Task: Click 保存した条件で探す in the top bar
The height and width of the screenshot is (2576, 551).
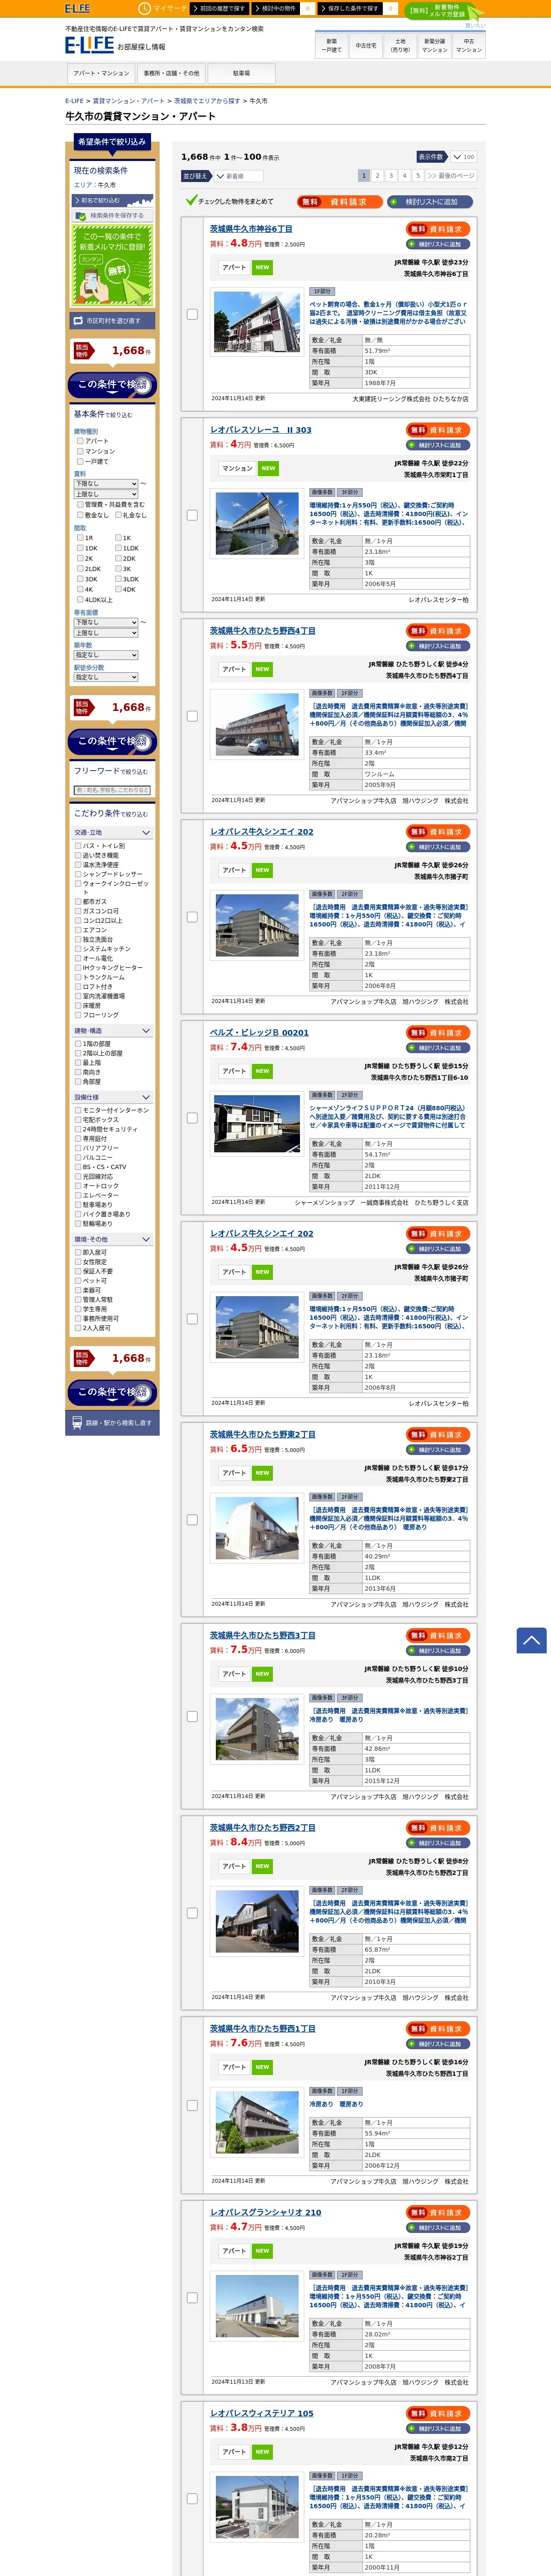Action: 351,8
